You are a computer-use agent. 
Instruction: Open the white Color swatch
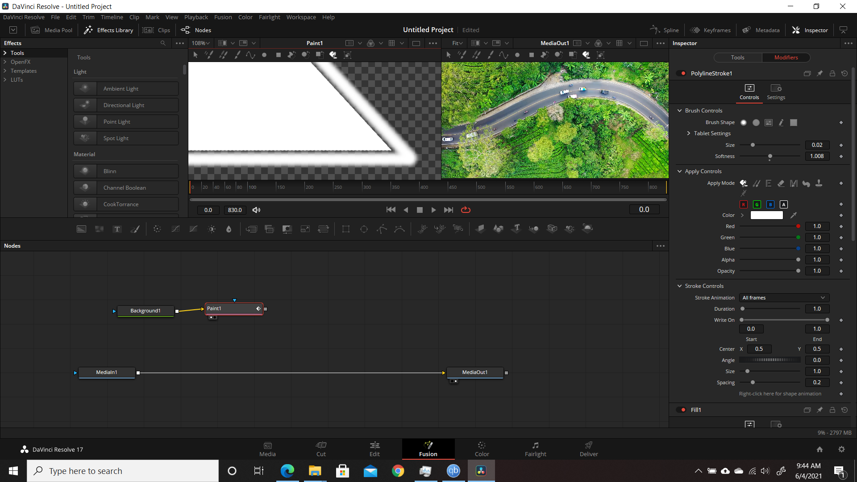(767, 215)
